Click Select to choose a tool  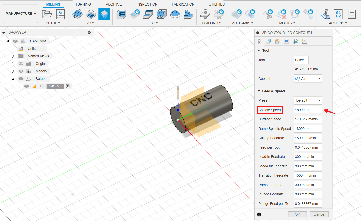301,60
